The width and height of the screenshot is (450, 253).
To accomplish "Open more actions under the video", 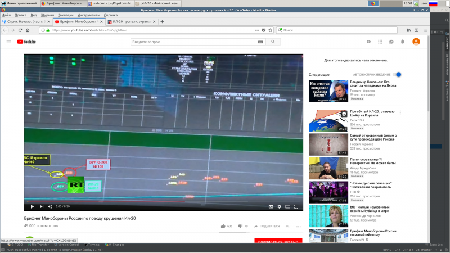I will tap(299, 227).
